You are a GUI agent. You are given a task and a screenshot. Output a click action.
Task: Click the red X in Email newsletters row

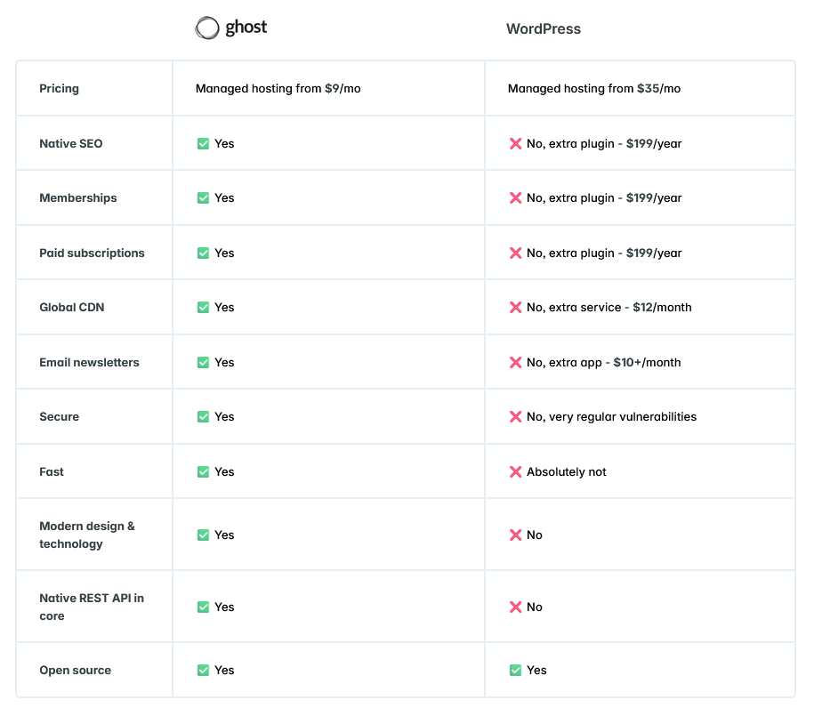[x=516, y=363]
